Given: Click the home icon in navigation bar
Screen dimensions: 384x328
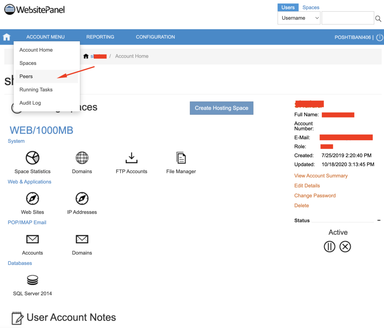Looking at the screenshot, I should point(7,37).
